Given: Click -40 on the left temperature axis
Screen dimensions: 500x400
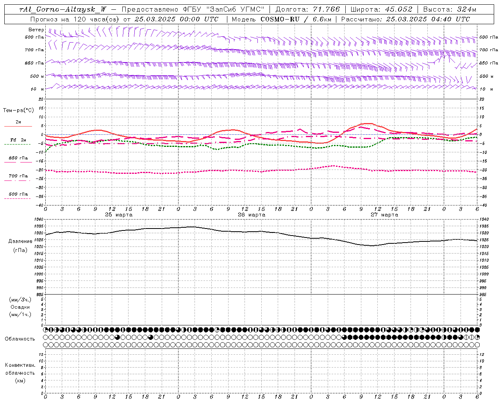Looking at the screenshot, I should tap(40, 205).
